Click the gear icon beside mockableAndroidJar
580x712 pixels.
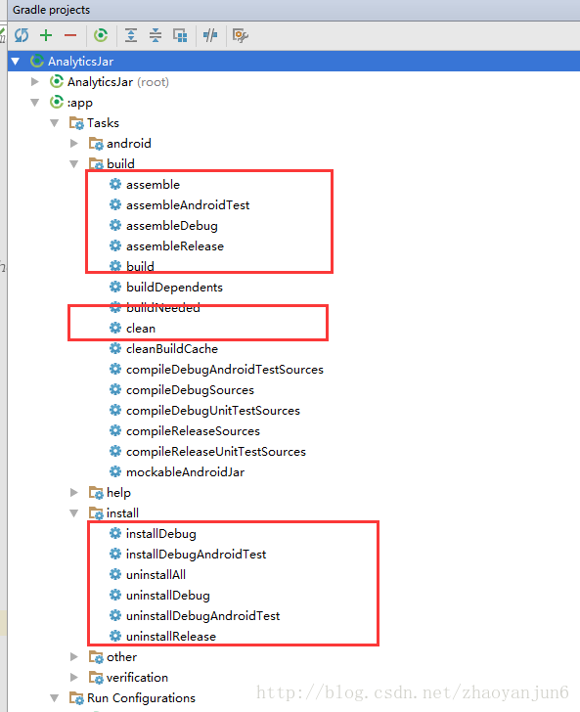click(115, 471)
